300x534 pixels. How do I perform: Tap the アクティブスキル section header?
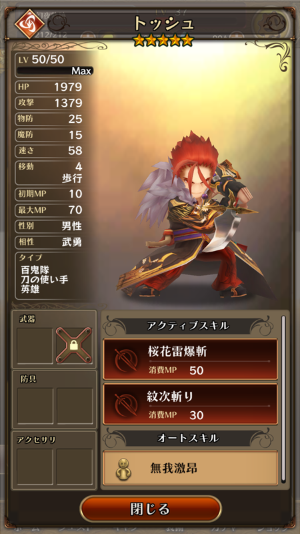(x=188, y=326)
